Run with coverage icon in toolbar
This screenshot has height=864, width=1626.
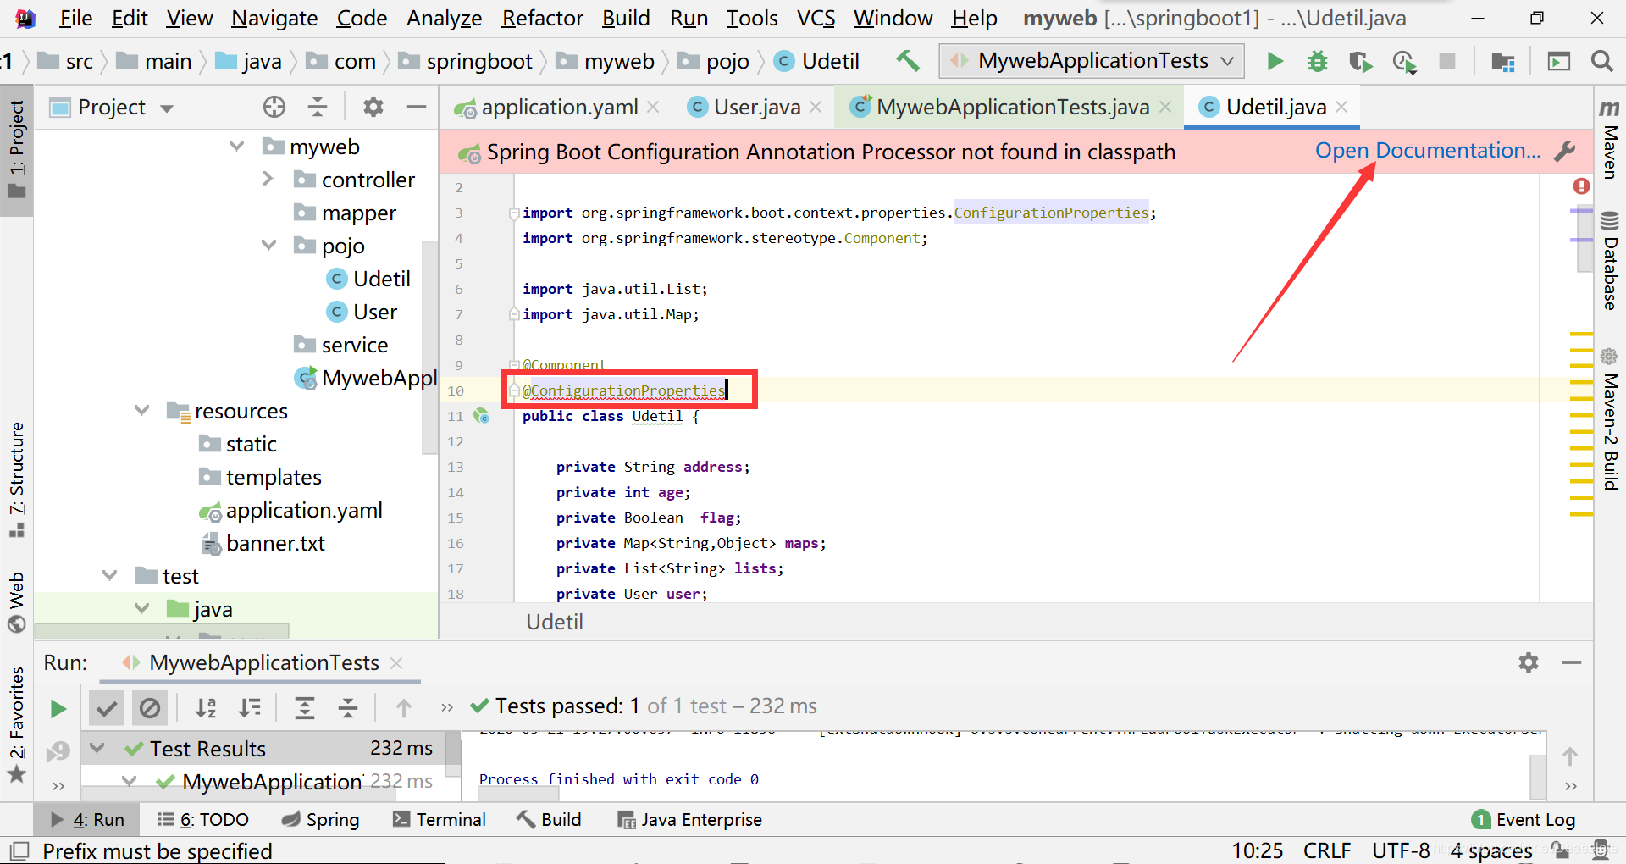pyautogui.click(x=1360, y=61)
